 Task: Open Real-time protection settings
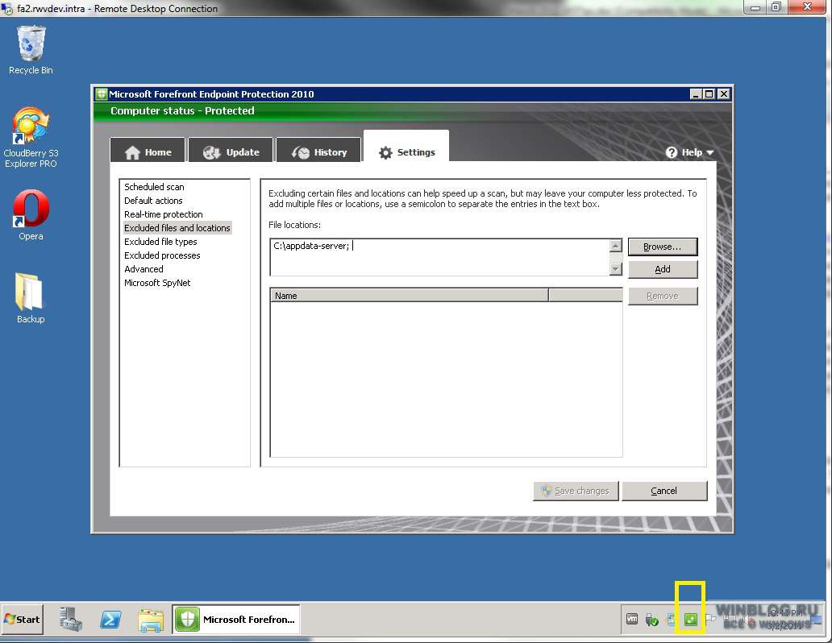pyautogui.click(x=164, y=214)
